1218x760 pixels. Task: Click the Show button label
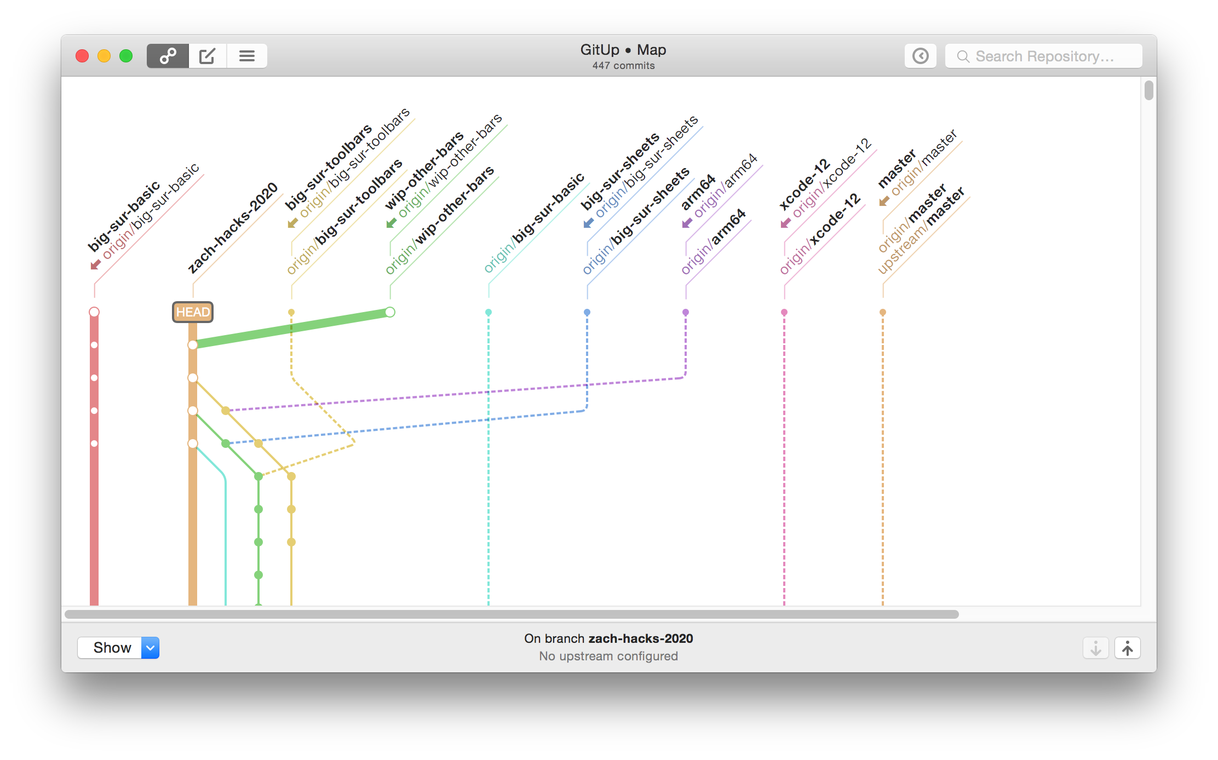112,648
